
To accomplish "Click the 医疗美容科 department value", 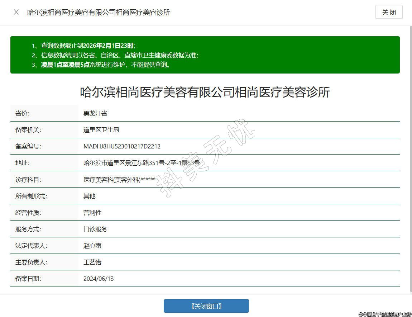I will coord(119,180).
